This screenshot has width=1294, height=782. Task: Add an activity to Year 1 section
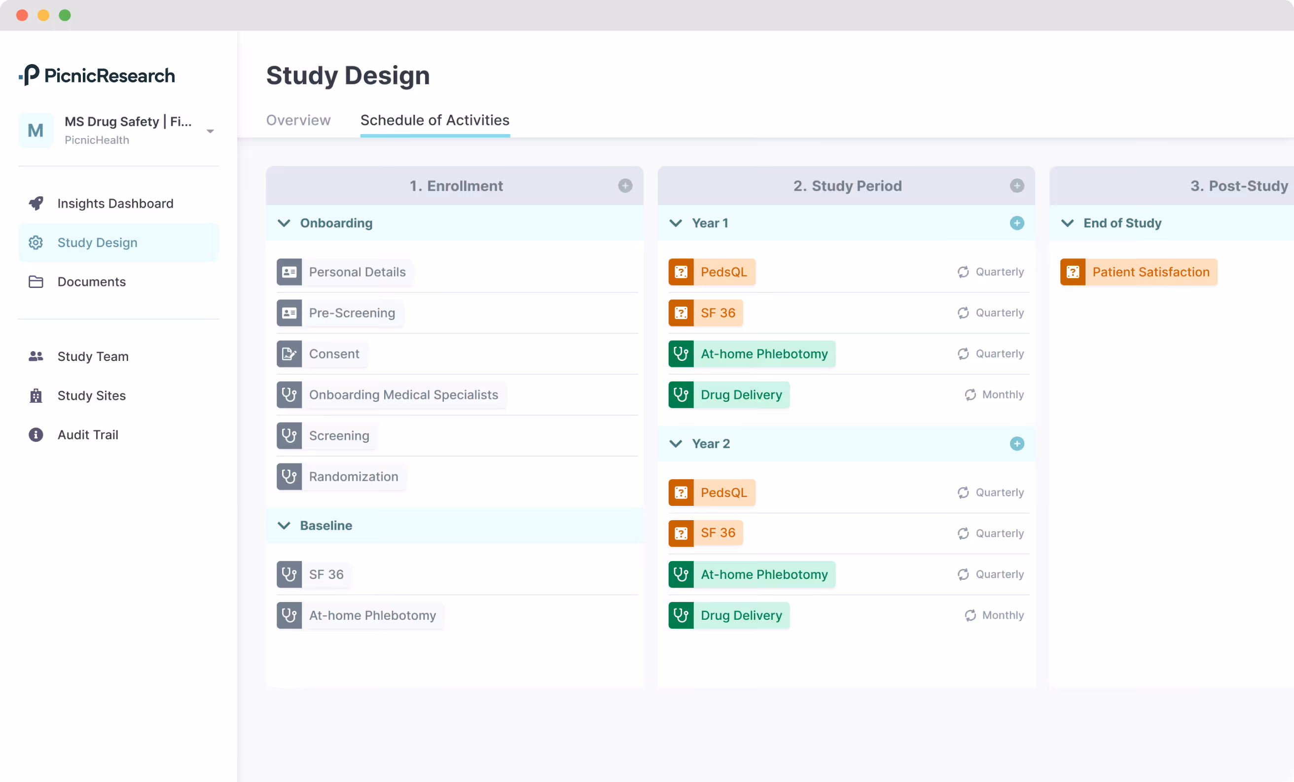[x=1017, y=223]
